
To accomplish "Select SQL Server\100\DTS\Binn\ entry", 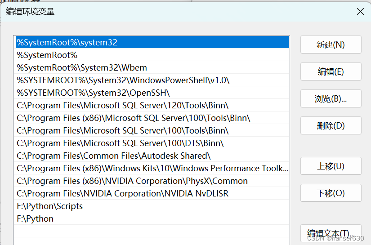I will coord(152,143).
